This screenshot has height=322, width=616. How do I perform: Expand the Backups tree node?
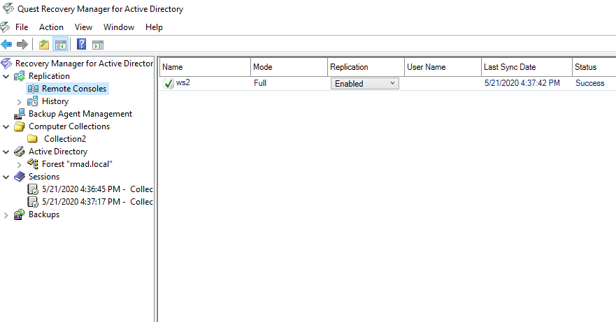pyautogui.click(x=6, y=215)
